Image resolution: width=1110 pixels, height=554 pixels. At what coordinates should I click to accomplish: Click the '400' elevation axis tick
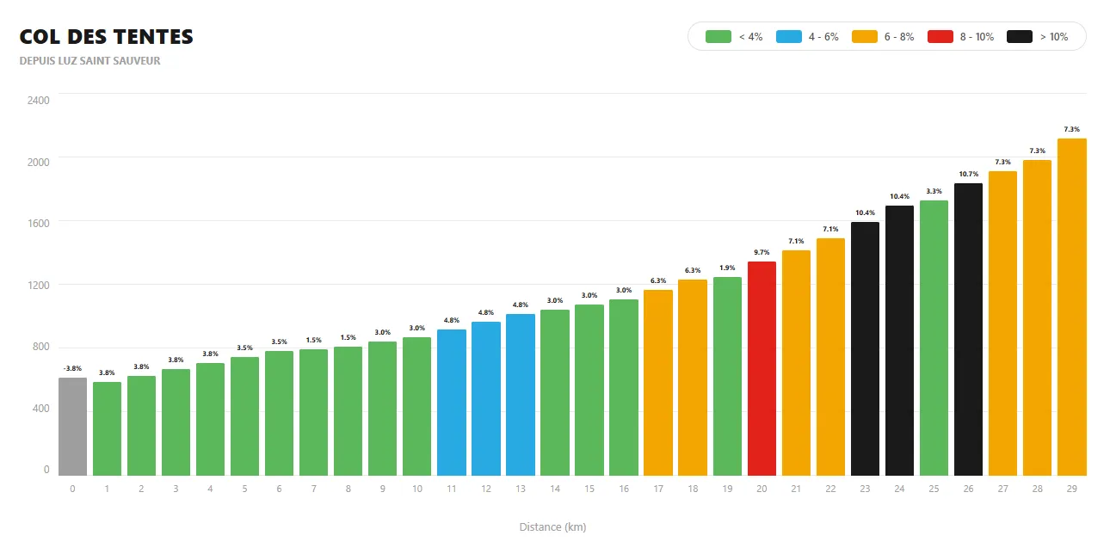tap(41, 408)
